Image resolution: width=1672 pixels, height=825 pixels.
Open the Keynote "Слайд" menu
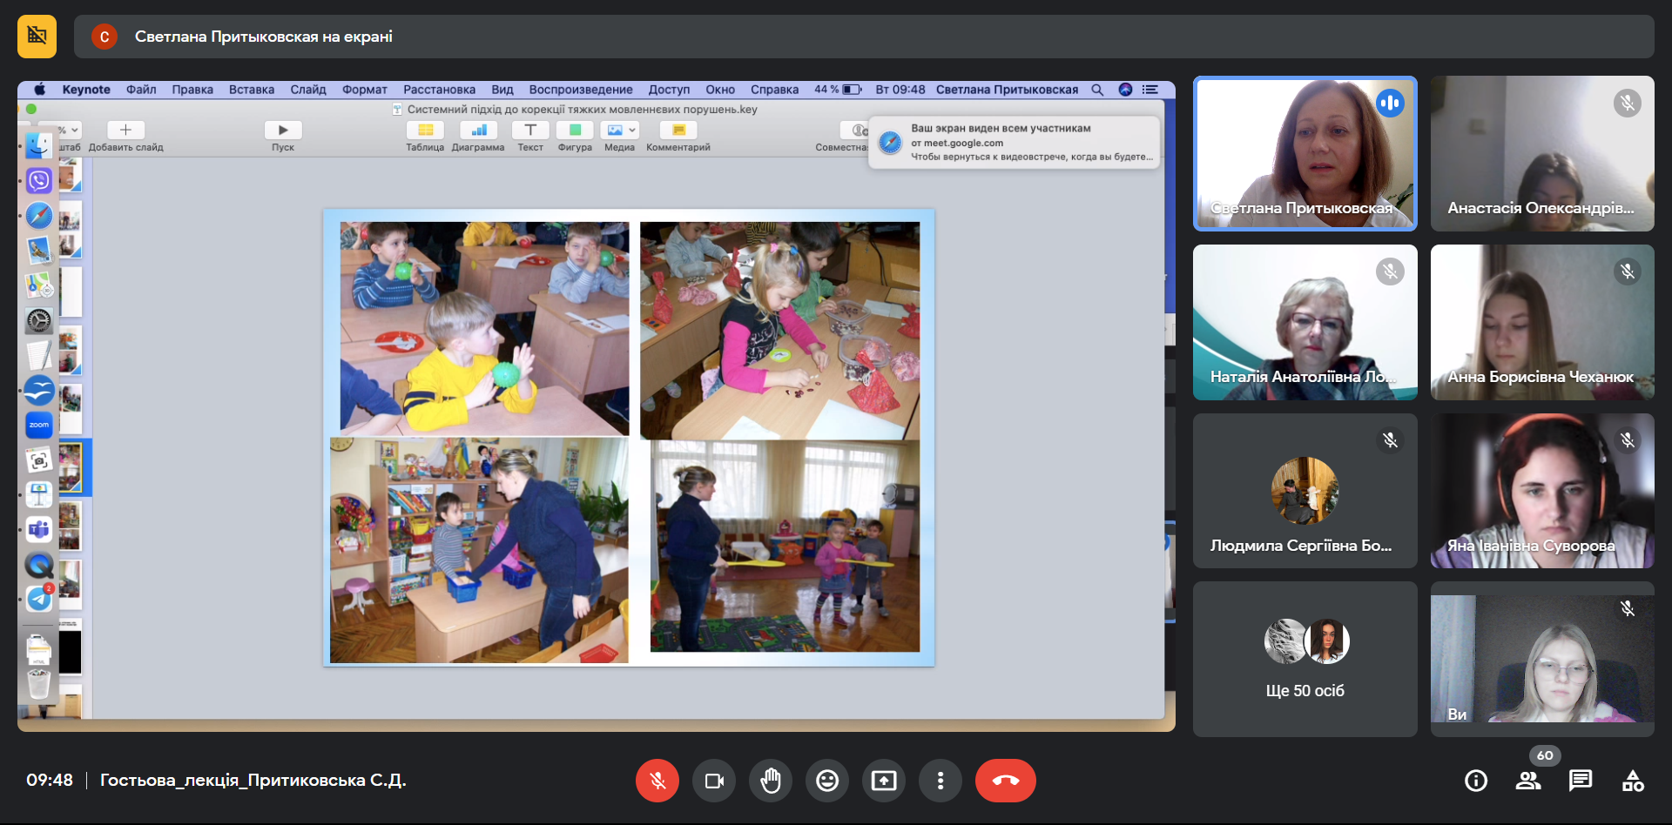coord(307,90)
